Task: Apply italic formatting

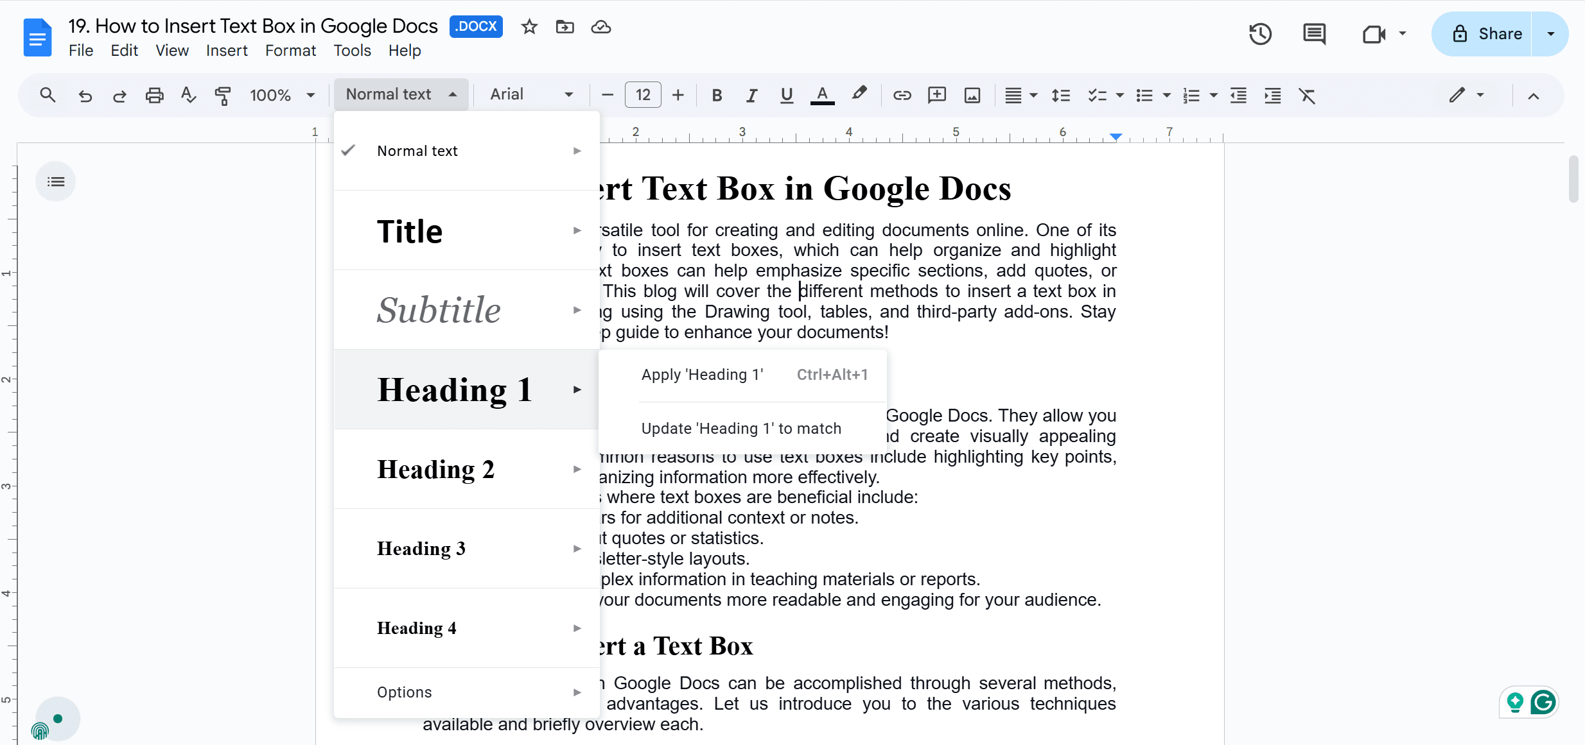Action: tap(751, 96)
